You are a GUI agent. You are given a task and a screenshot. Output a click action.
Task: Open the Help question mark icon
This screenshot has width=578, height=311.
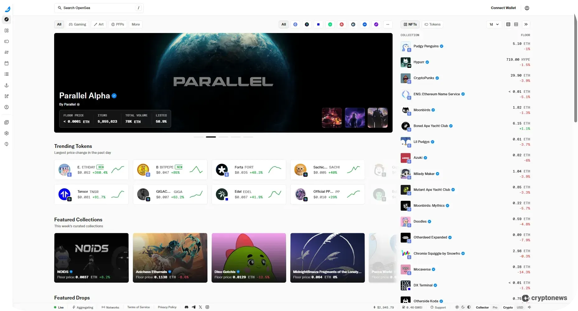[7, 144]
